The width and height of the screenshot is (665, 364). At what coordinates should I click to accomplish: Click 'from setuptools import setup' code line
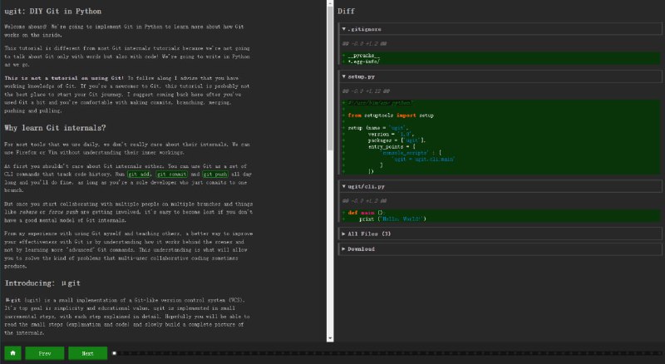click(x=391, y=116)
